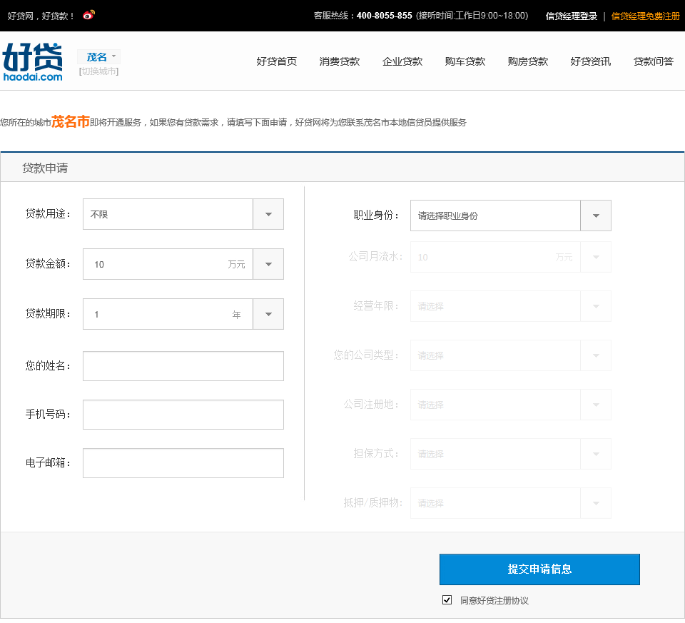Screen dimensions: 685x623
Task: Click into the 电子邮箱 field
Action: [183, 463]
